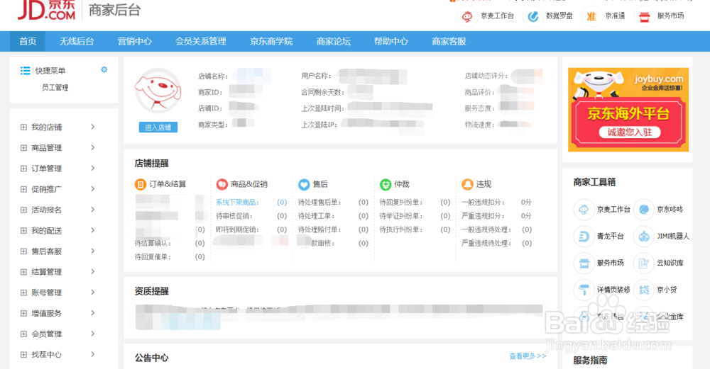Open the 商家客服 tab
The height and width of the screenshot is (369, 710).
click(x=449, y=42)
